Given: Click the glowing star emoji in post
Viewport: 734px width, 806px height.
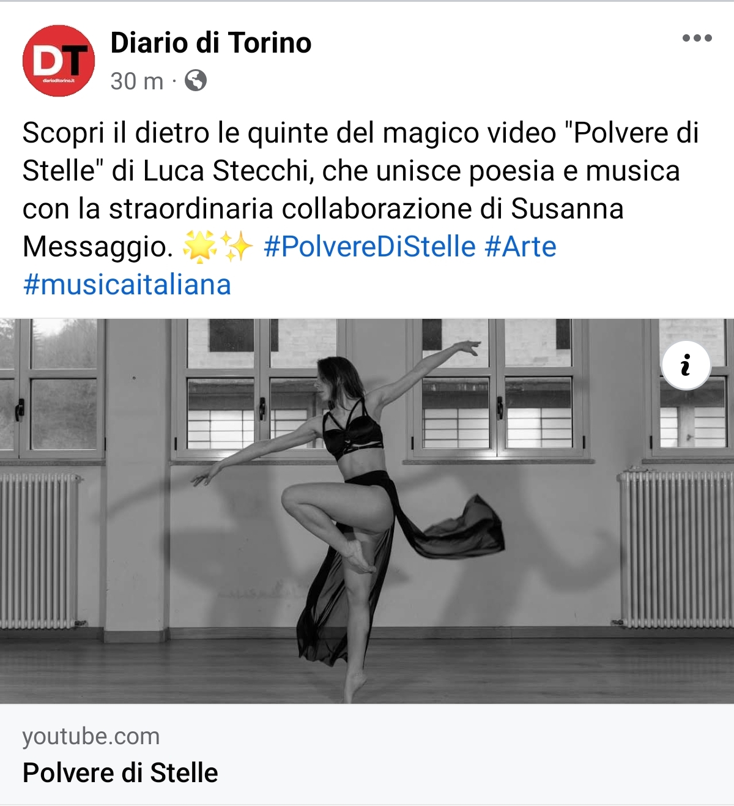Looking at the screenshot, I should click(200, 248).
